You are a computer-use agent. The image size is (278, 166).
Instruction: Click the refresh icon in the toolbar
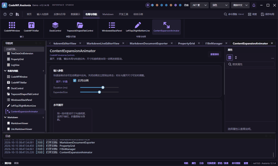pos(11,14)
